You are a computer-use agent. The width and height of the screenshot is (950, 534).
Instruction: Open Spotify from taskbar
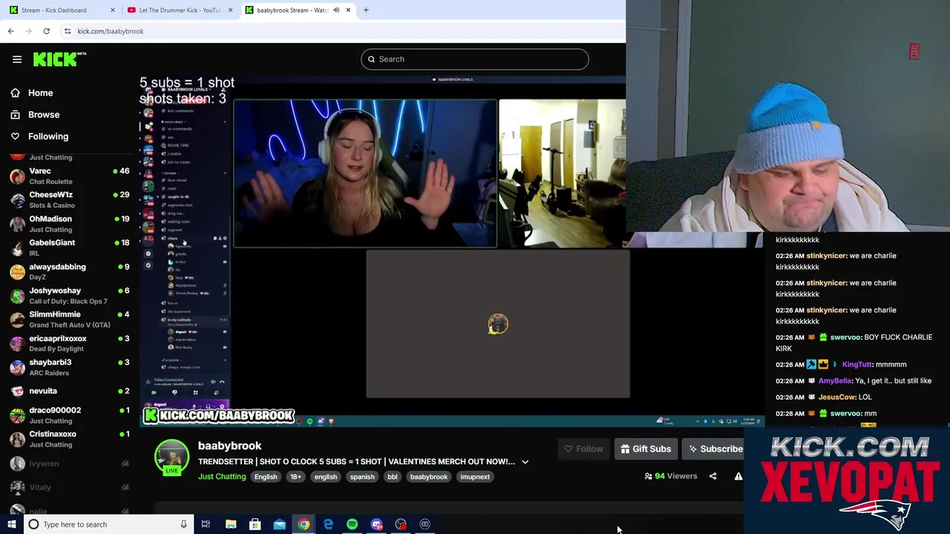[x=352, y=524]
